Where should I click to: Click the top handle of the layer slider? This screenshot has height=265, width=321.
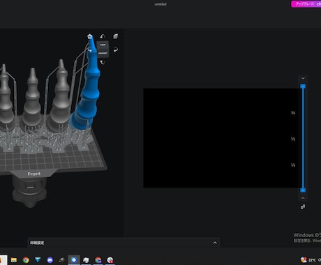pyautogui.click(x=303, y=86)
